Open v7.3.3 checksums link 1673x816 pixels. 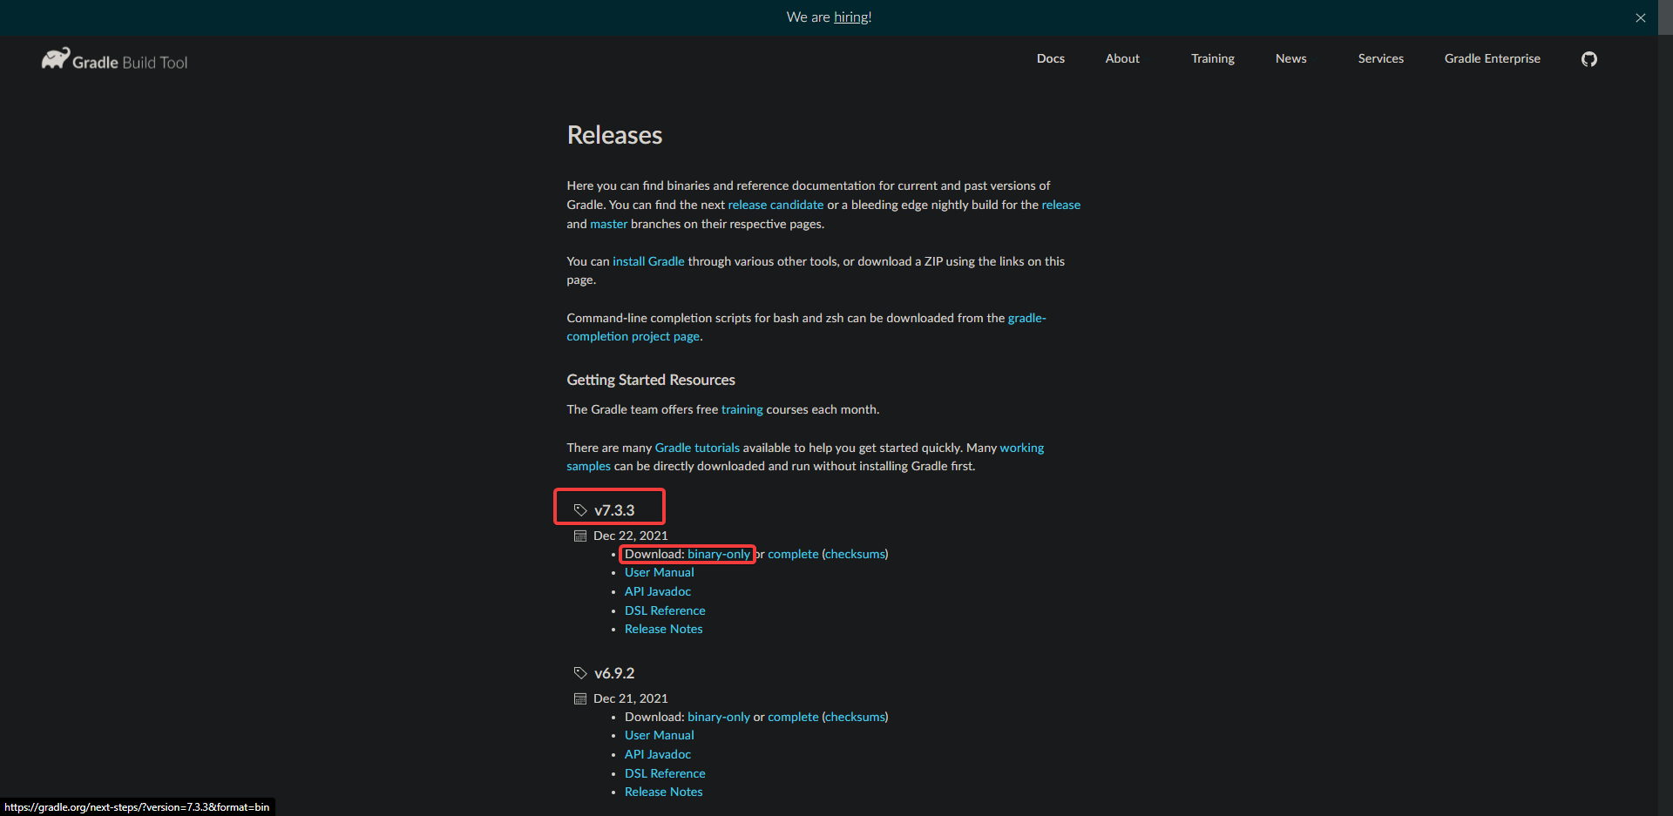(x=855, y=554)
